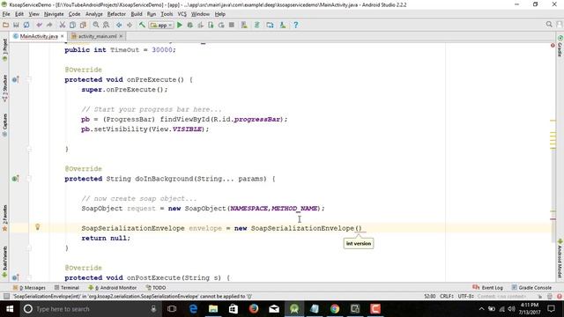The width and height of the screenshot is (564, 317).
Task: Open the Refactor menu
Action: [x=116, y=14]
